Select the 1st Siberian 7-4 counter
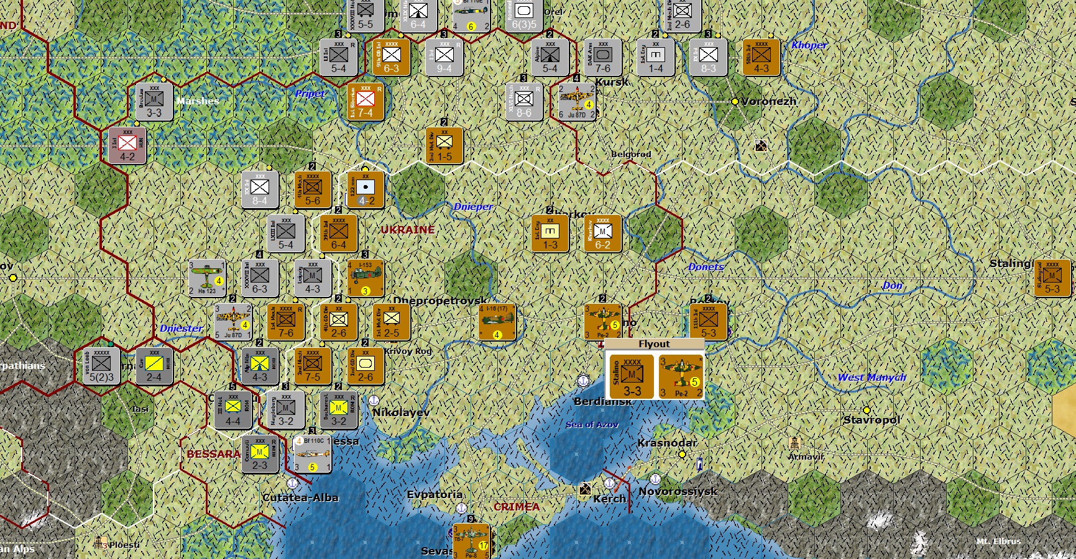This screenshot has height=559, width=1076. coord(366,101)
